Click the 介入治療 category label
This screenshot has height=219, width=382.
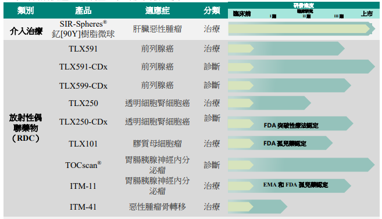click(26, 31)
